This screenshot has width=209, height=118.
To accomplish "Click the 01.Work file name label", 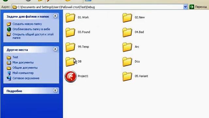I will coord(83,17).
